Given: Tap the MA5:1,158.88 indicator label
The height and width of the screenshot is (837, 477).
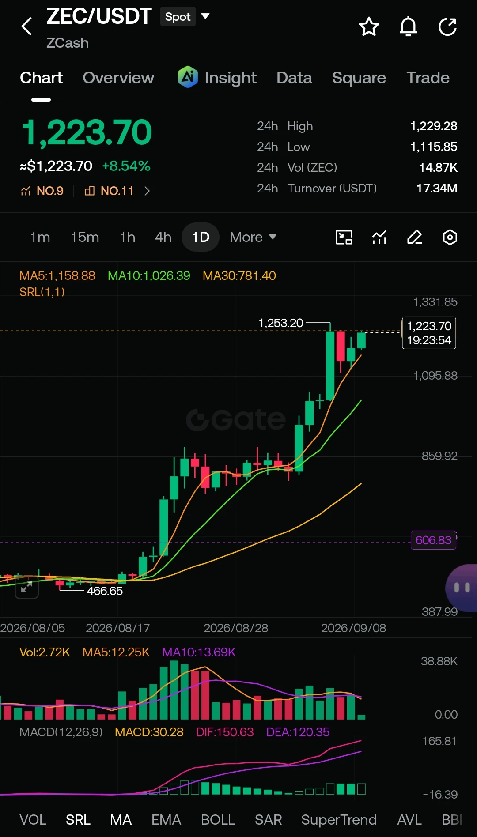Looking at the screenshot, I should tap(57, 275).
